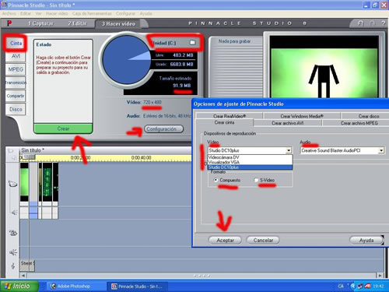The height and width of the screenshot is (292, 389).
Task: Open the question mark help icon
Action: coord(384,23)
